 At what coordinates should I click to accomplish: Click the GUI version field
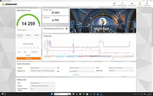[82, 71]
